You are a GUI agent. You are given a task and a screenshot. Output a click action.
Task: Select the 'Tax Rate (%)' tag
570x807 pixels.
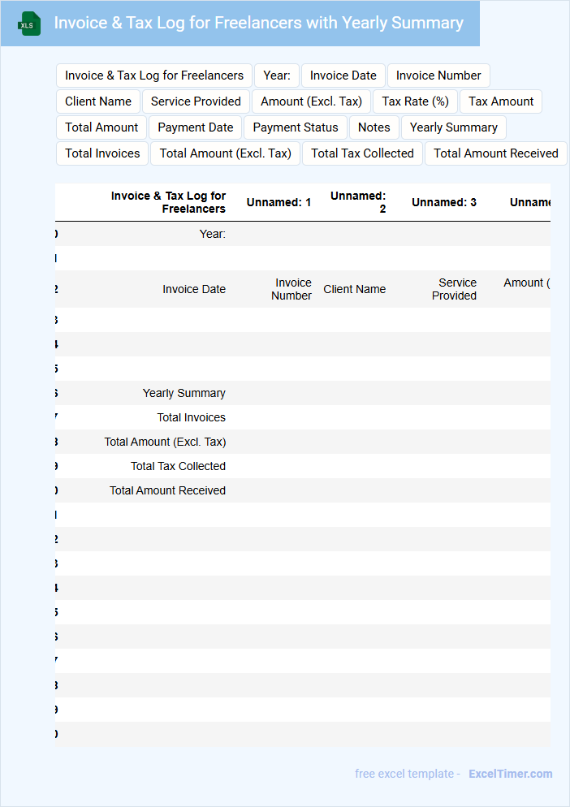coord(415,101)
